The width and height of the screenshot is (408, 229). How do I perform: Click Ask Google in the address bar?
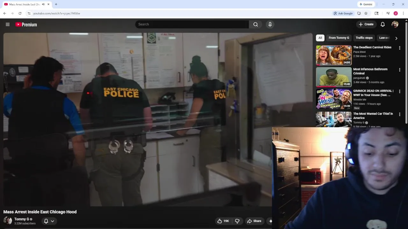343,13
